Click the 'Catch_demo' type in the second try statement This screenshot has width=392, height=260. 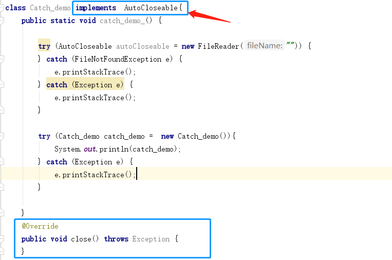[x=79, y=136]
